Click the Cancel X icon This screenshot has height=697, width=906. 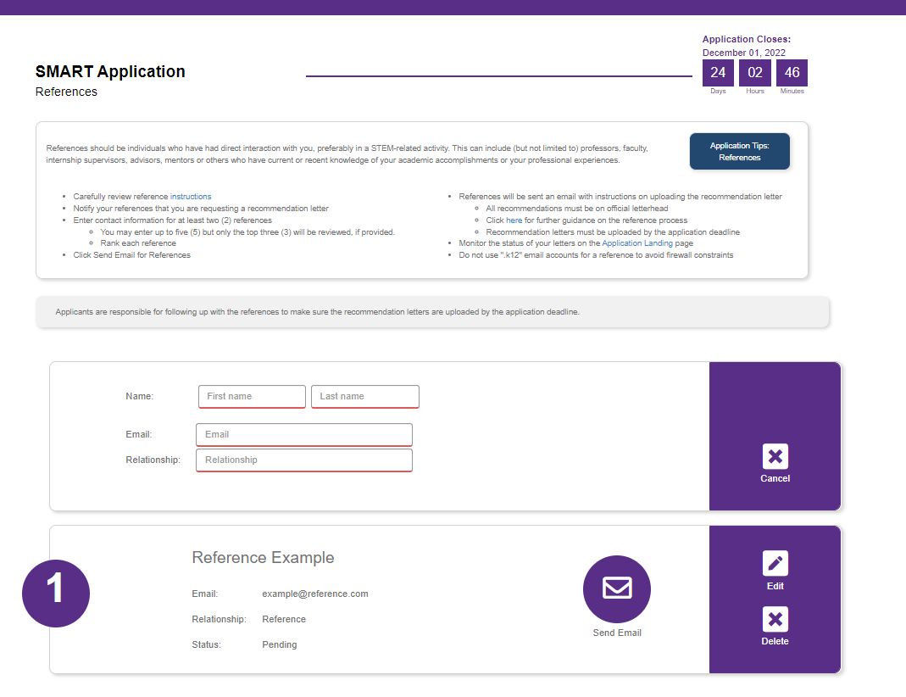click(775, 456)
